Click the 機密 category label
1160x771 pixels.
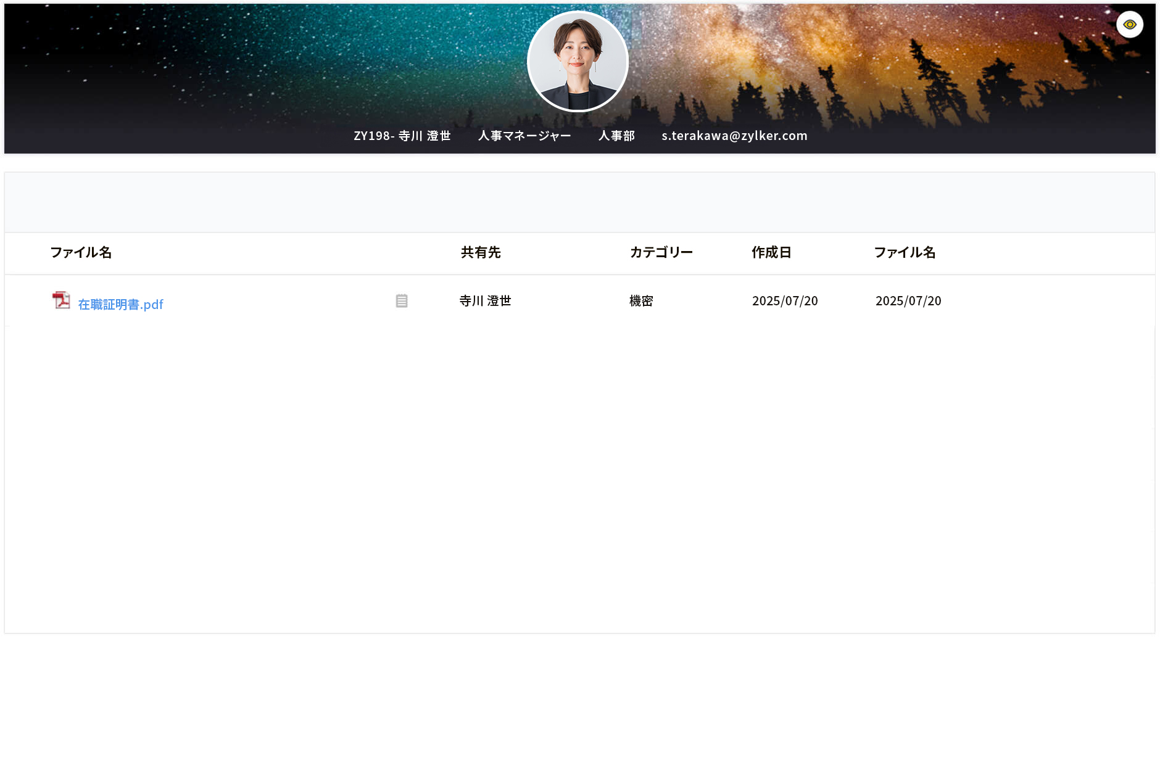pos(640,301)
